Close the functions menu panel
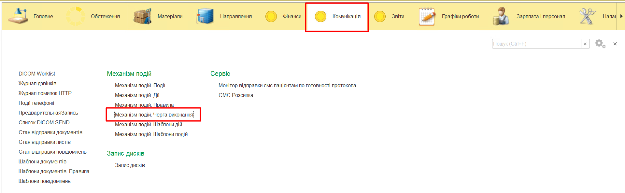The height and width of the screenshot is (193, 625). (x=615, y=44)
